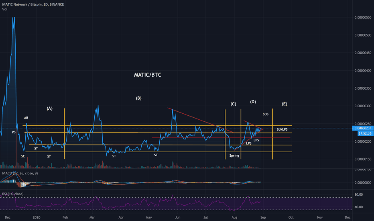Click the 0.00000500 price axis label

point(363,35)
